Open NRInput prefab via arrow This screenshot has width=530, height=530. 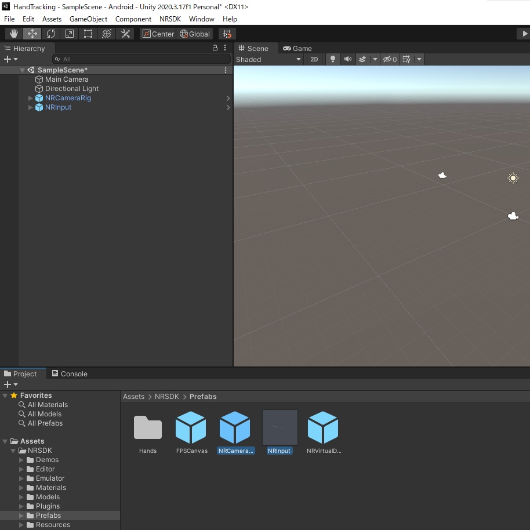(228, 107)
